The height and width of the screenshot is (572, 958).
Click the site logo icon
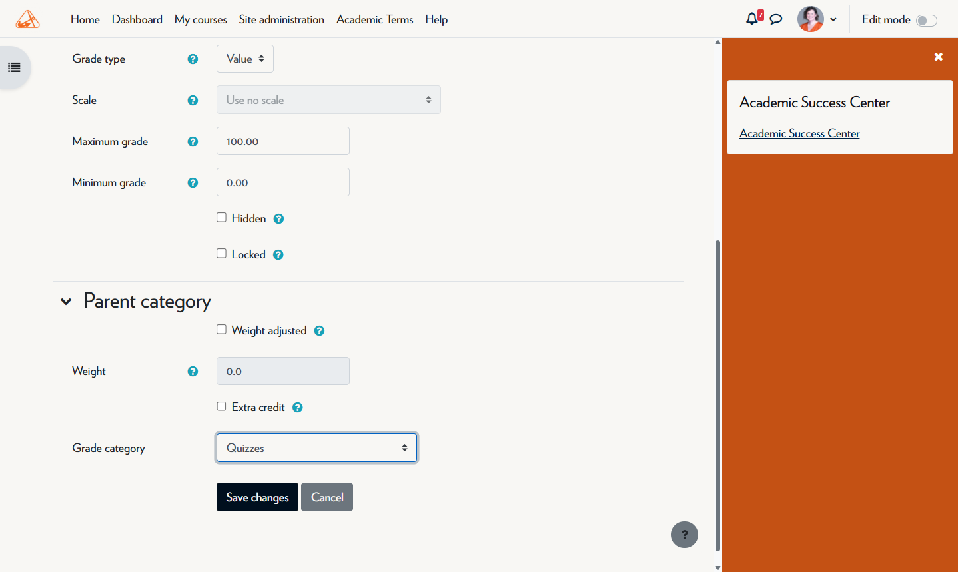(27, 19)
